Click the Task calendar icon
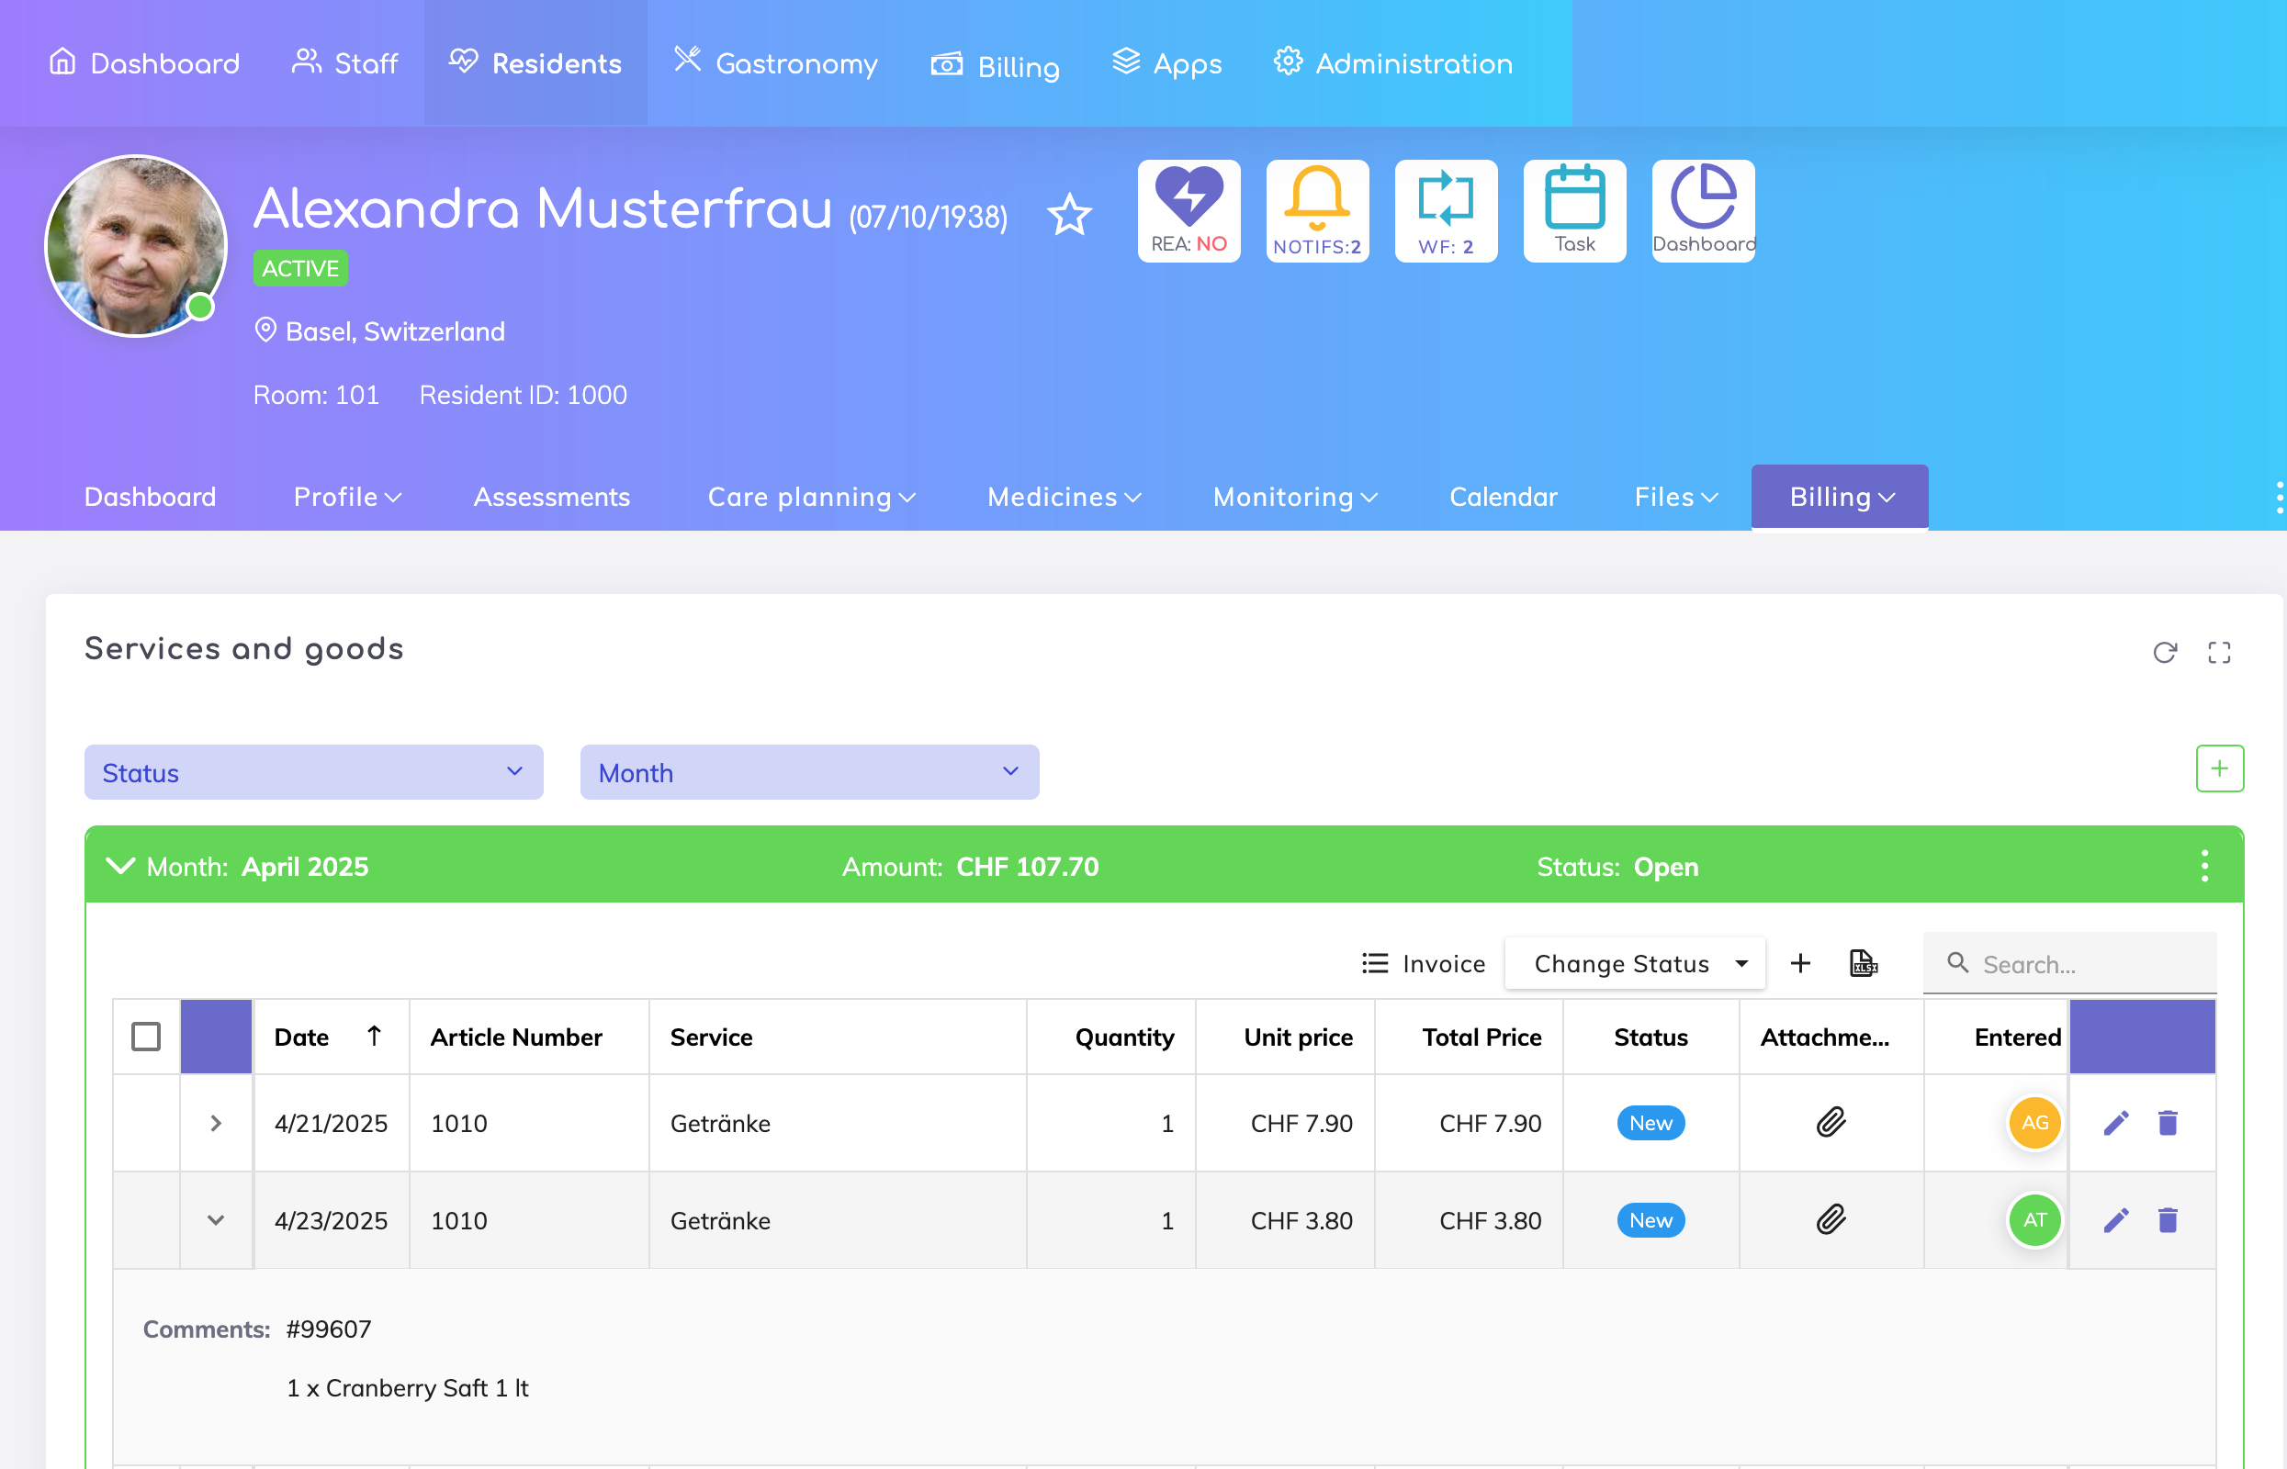Image resolution: width=2287 pixels, height=1469 pixels. click(1574, 210)
